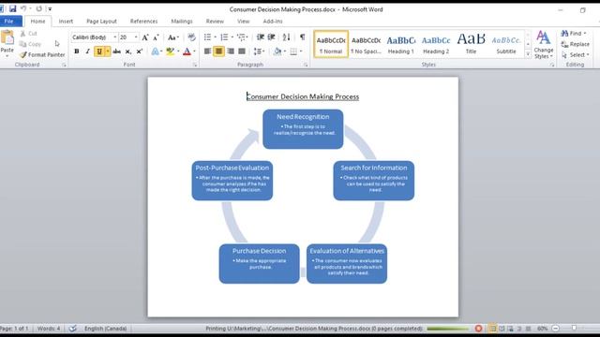Open Numbering list dropdown

[232, 37]
